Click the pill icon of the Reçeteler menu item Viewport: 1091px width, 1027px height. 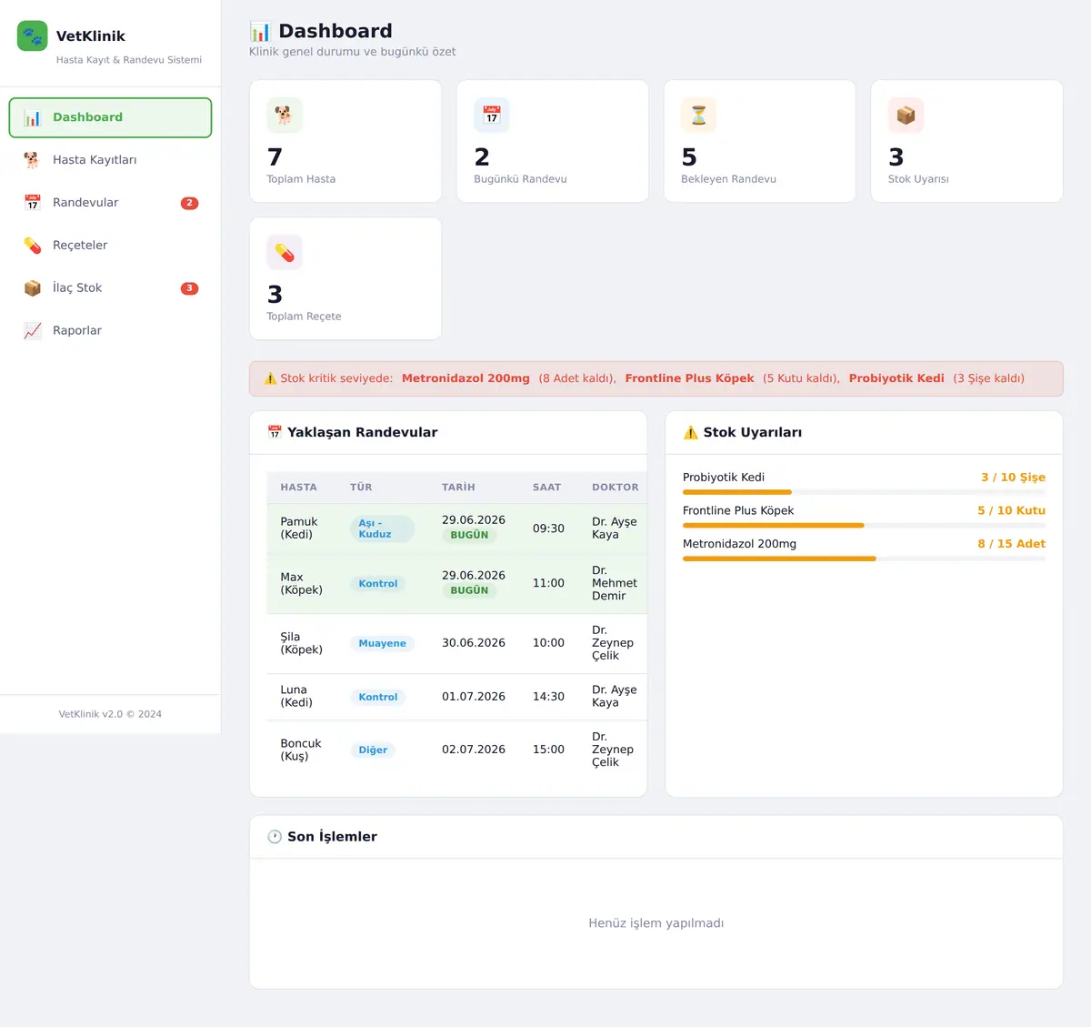click(33, 246)
